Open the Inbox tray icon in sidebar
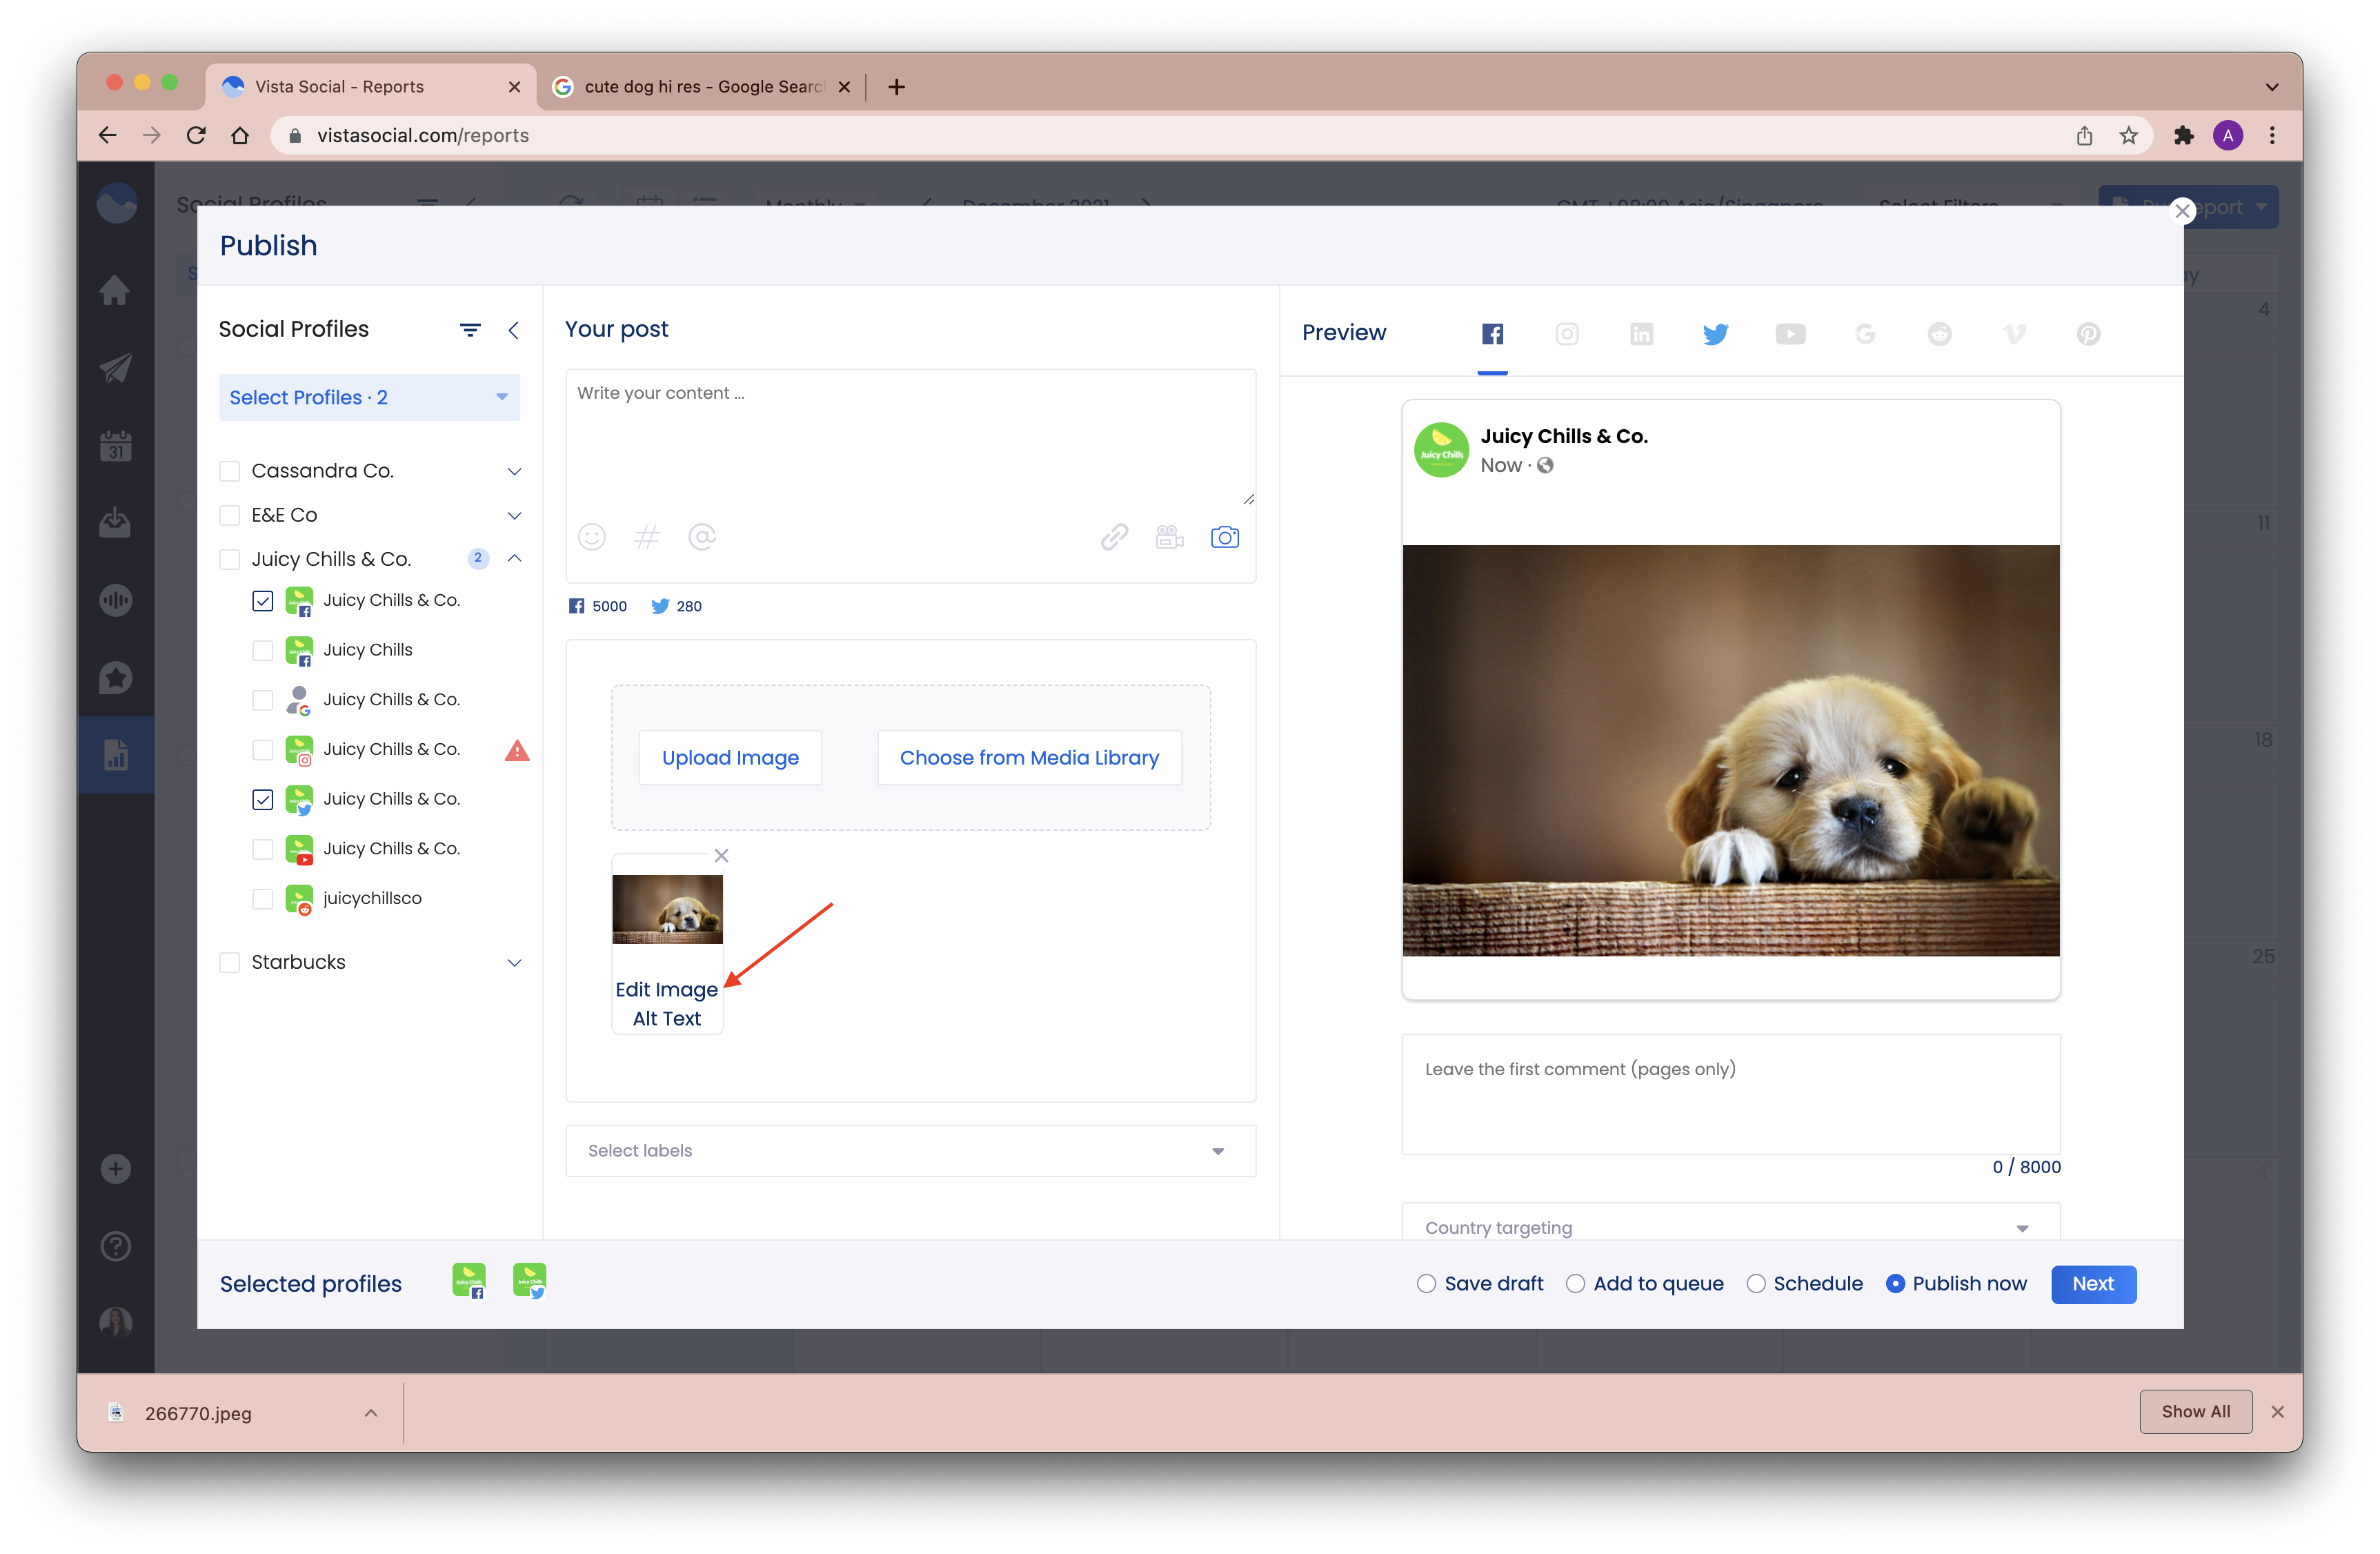Screen dimensions: 2380x1554 115,522
